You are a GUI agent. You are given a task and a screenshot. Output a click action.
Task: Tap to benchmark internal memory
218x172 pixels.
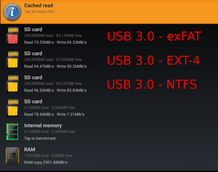point(40,138)
